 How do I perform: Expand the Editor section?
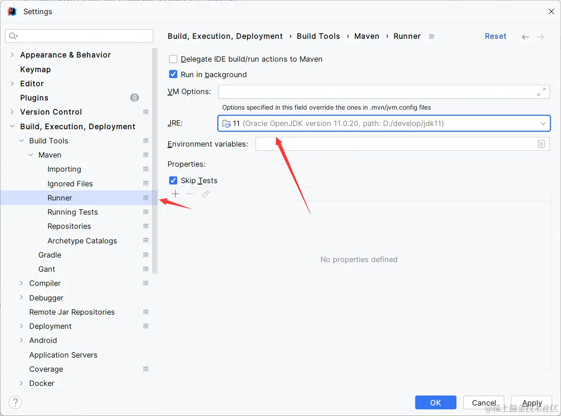click(x=12, y=84)
